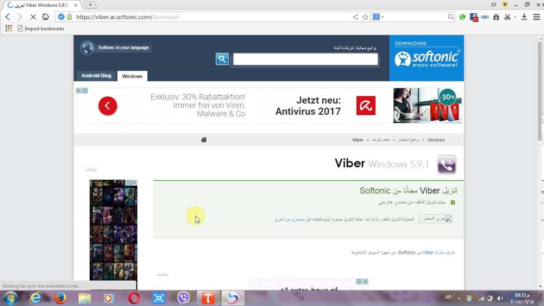Click the Import bookmarks link
The height and width of the screenshot is (306, 544).
pos(41,28)
